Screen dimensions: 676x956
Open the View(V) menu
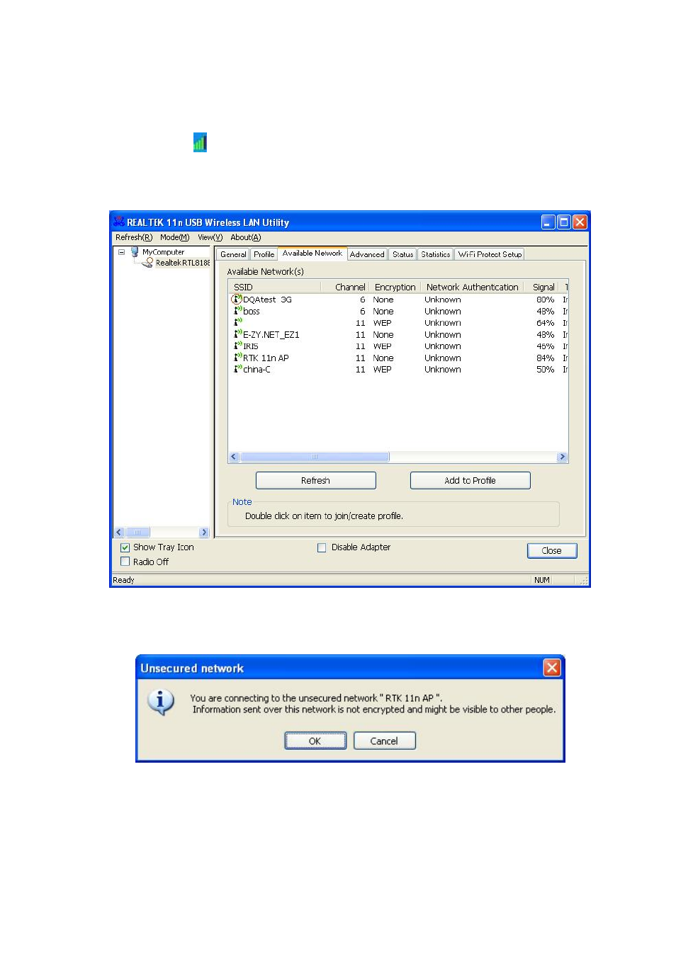click(x=210, y=237)
